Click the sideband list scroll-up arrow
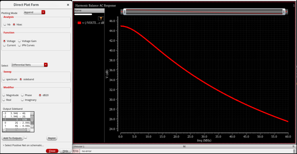The image size is (297, 154). point(32,114)
